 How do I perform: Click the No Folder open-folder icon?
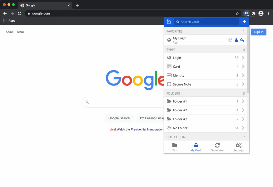pyautogui.click(x=169, y=128)
